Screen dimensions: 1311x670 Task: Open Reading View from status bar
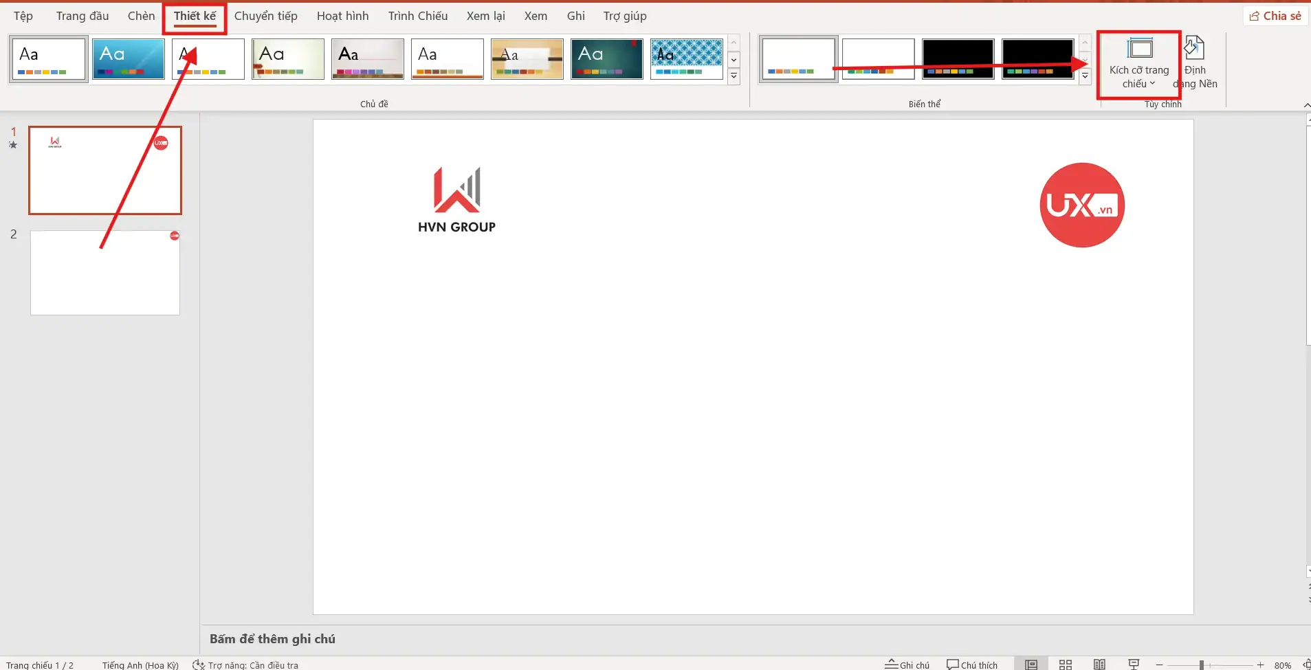(1099, 665)
